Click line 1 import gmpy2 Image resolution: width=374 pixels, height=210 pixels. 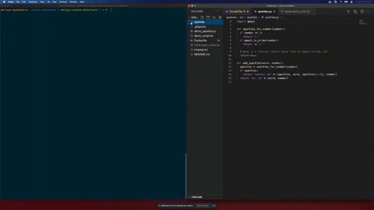(246, 22)
